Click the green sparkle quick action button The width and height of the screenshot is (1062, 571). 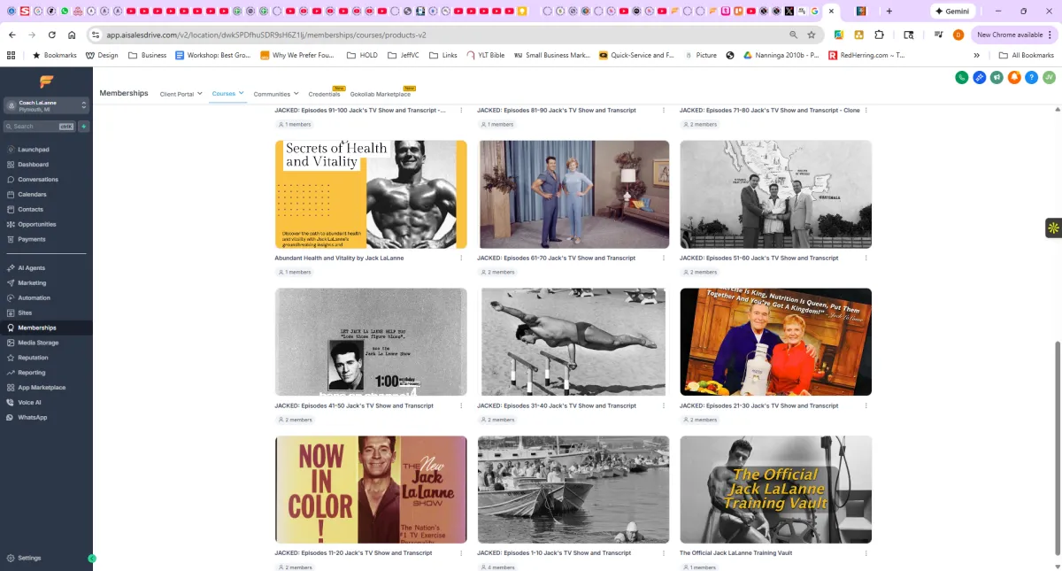[x=84, y=127]
